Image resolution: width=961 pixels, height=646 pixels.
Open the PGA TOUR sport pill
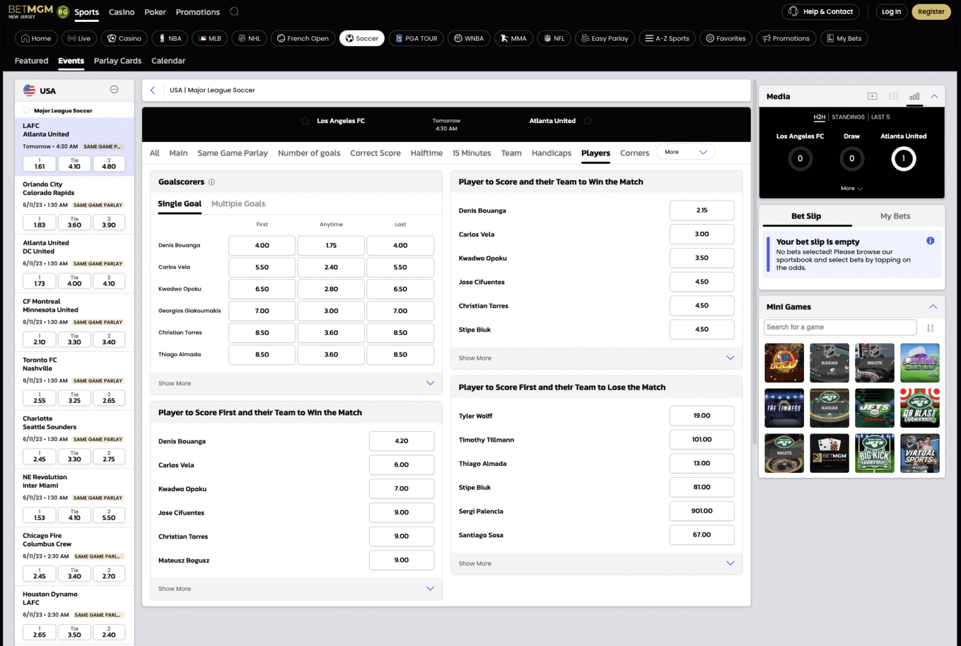416,38
